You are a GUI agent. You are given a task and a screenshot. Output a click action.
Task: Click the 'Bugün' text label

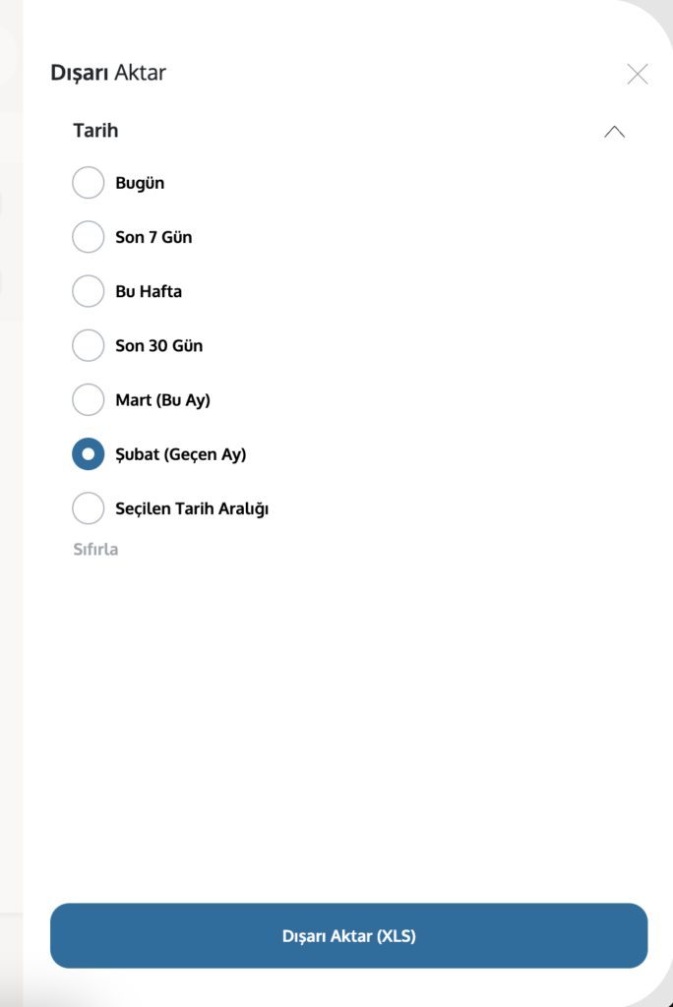tap(140, 183)
